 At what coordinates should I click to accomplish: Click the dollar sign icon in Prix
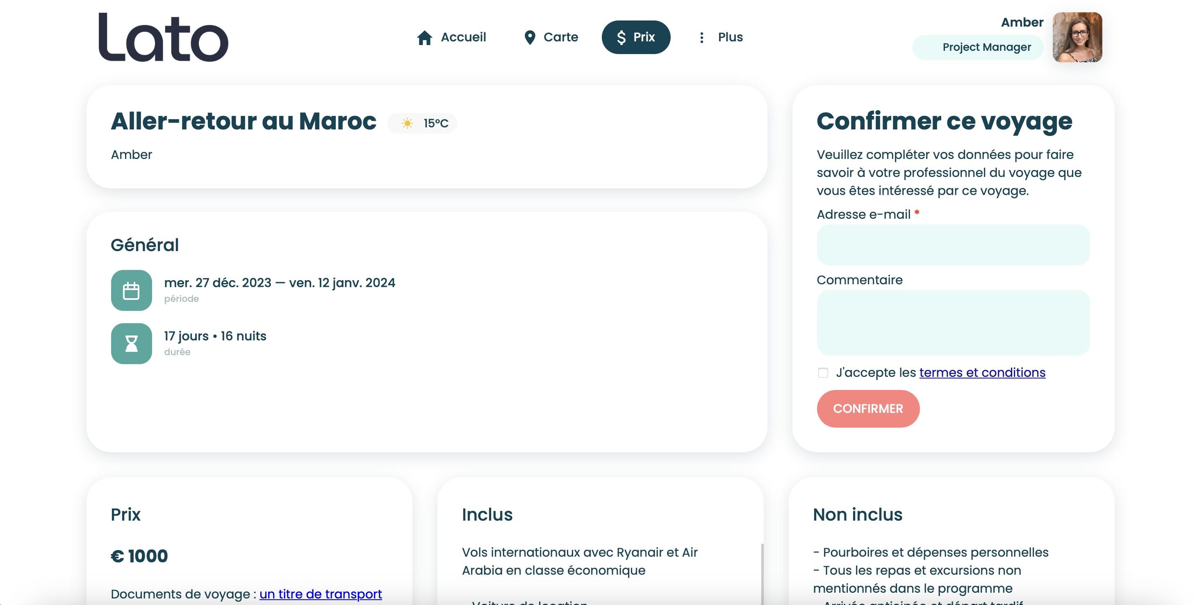621,38
